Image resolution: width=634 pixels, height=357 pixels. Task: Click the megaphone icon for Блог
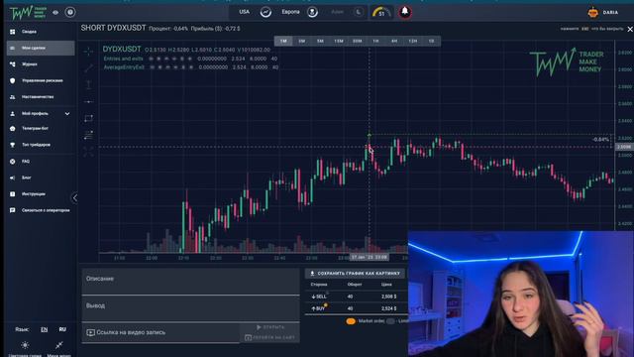click(x=13, y=178)
